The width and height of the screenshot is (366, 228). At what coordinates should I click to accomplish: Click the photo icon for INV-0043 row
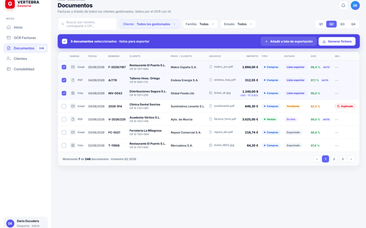coord(73,93)
